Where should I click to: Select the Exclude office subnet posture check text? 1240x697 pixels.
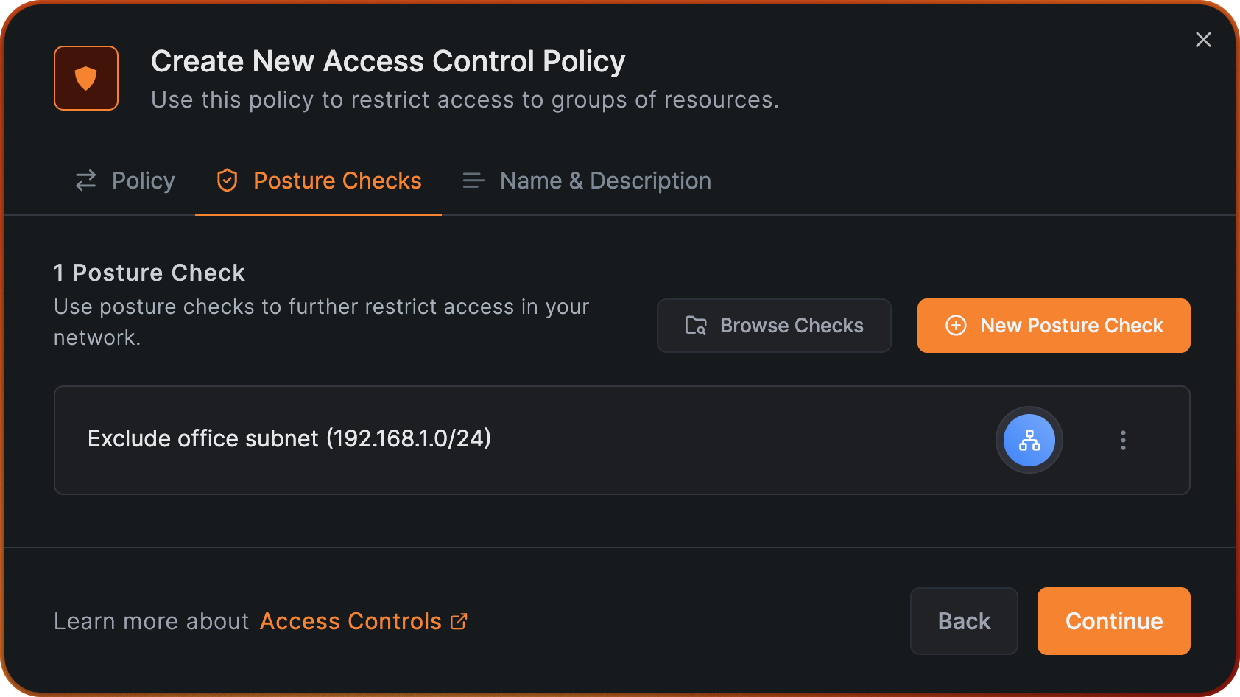click(x=289, y=438)
